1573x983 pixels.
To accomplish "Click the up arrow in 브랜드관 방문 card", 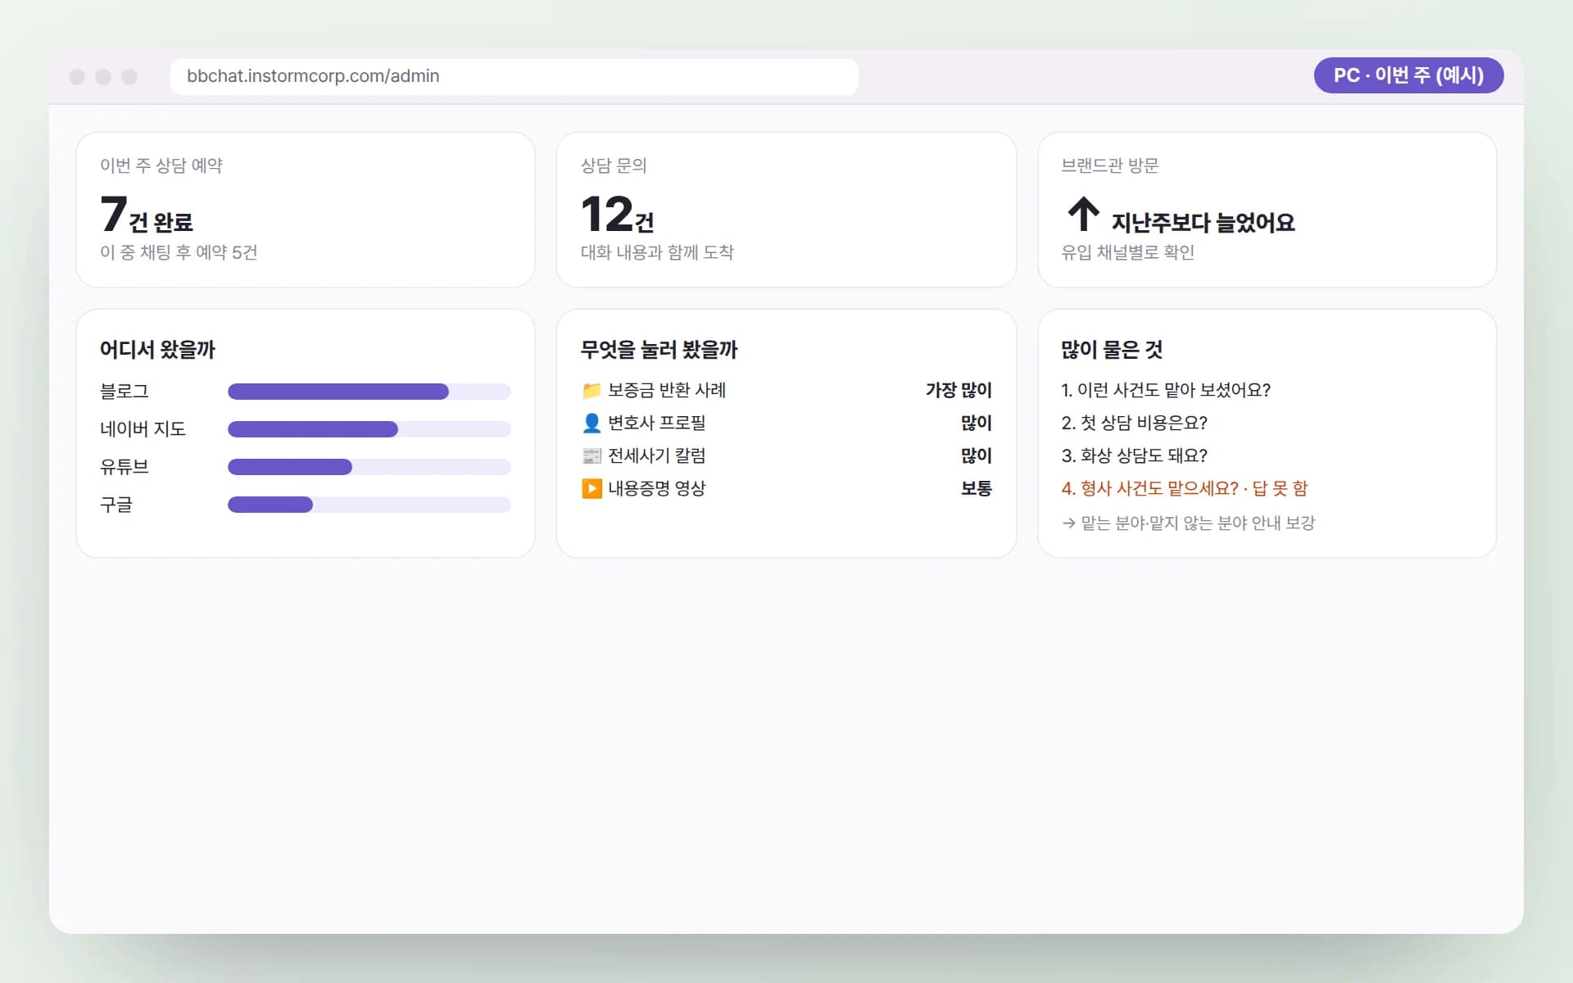I will [x=1083, y=214].
